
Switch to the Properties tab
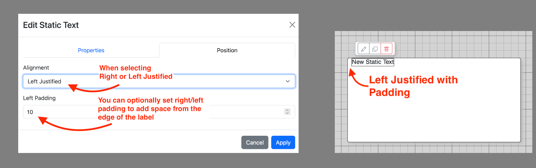[91, 50]
